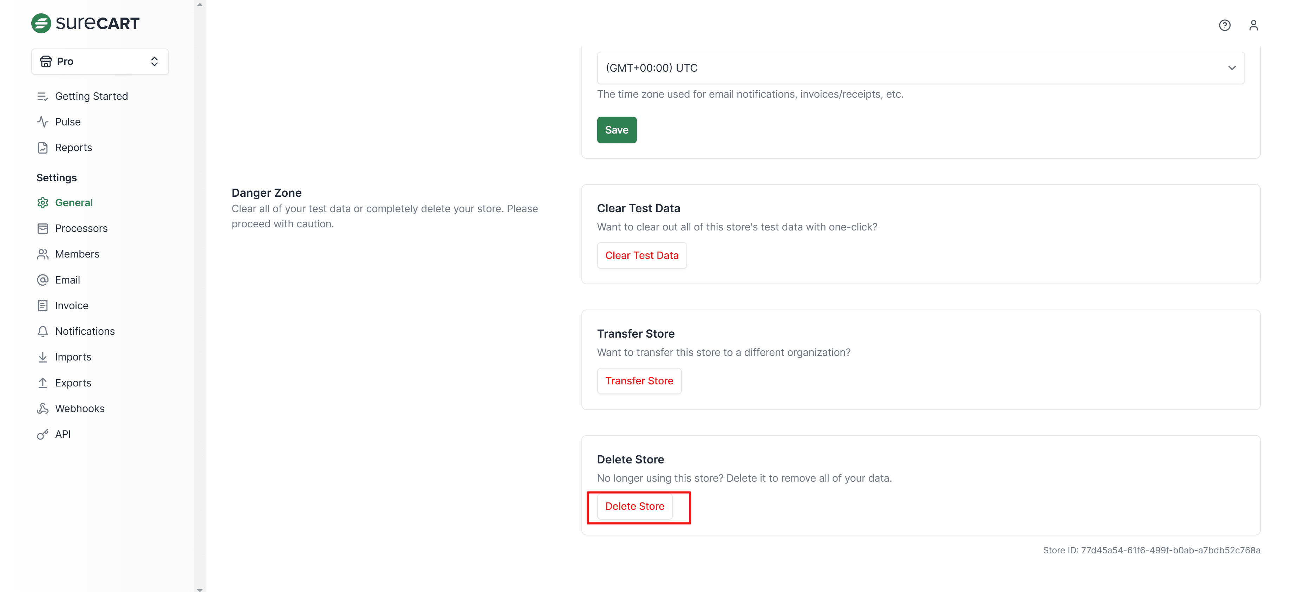The image size is (1291, 592).
Task: Click the sidebar scrollbar down arrow
Action: 200,590
